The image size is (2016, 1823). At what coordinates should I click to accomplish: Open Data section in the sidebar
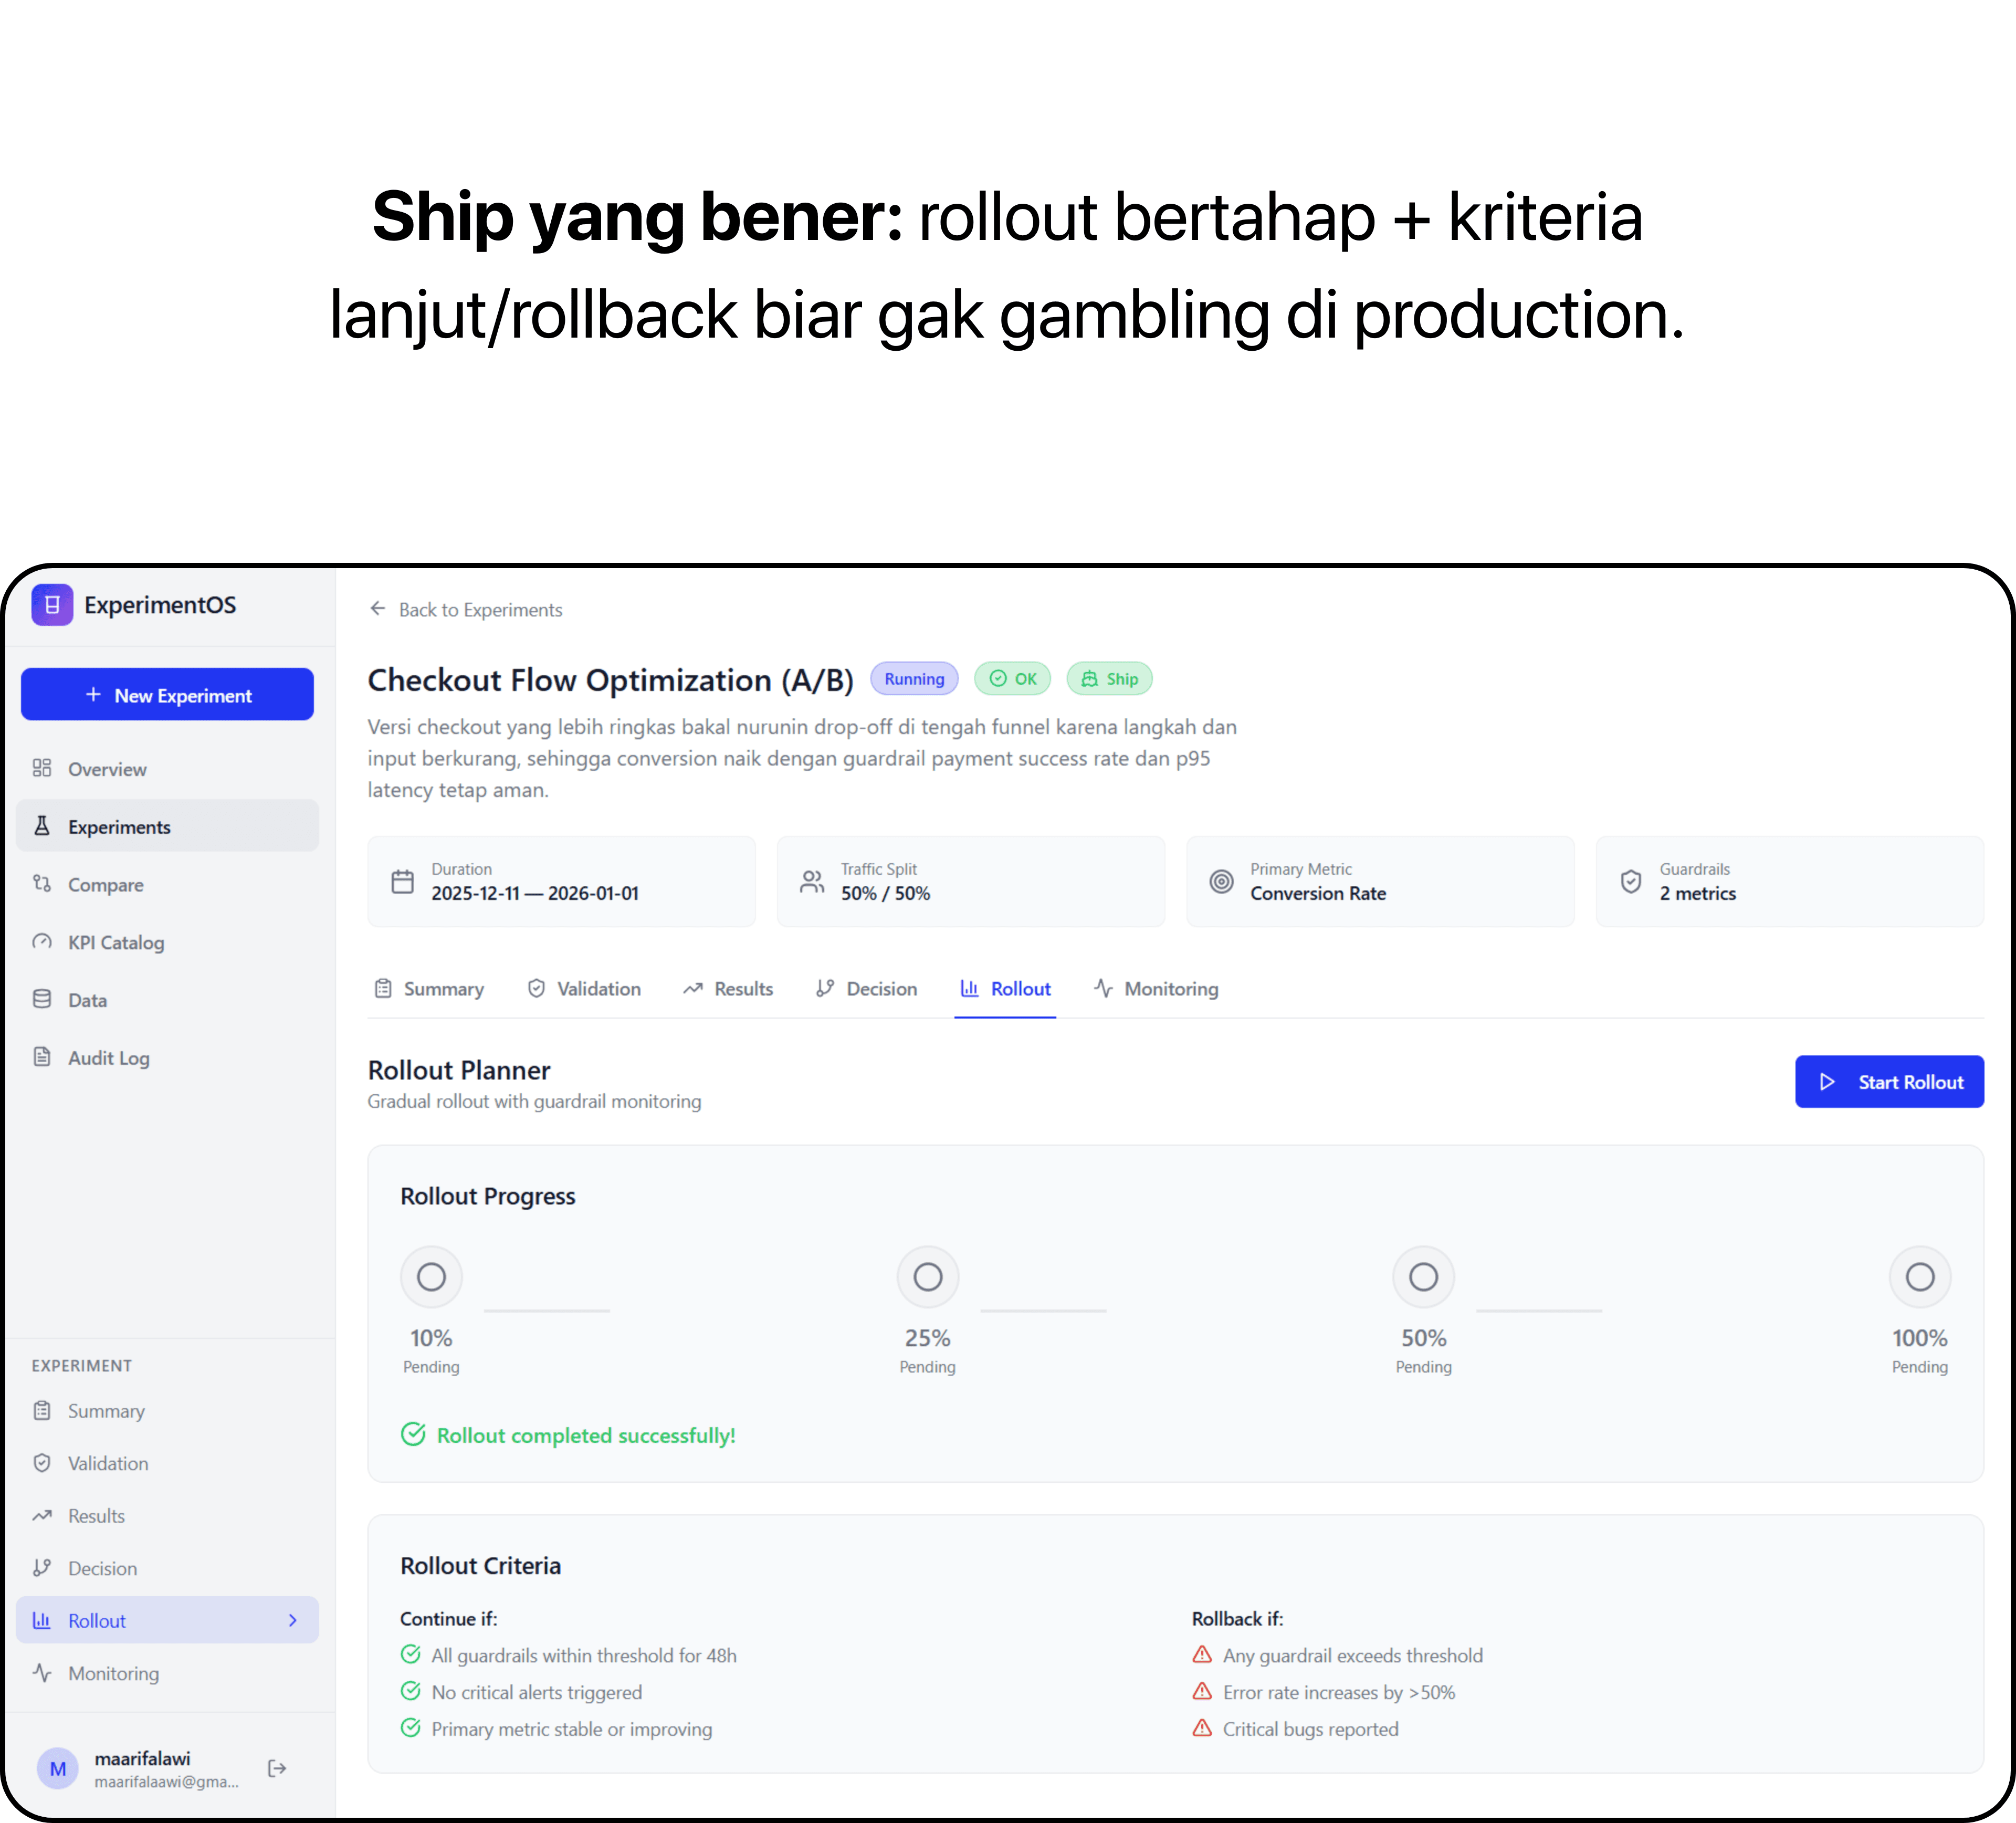pos(87,1000)
